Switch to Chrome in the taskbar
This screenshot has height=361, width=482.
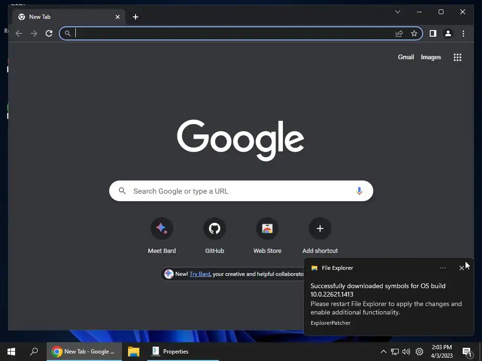tap(84, 352)
